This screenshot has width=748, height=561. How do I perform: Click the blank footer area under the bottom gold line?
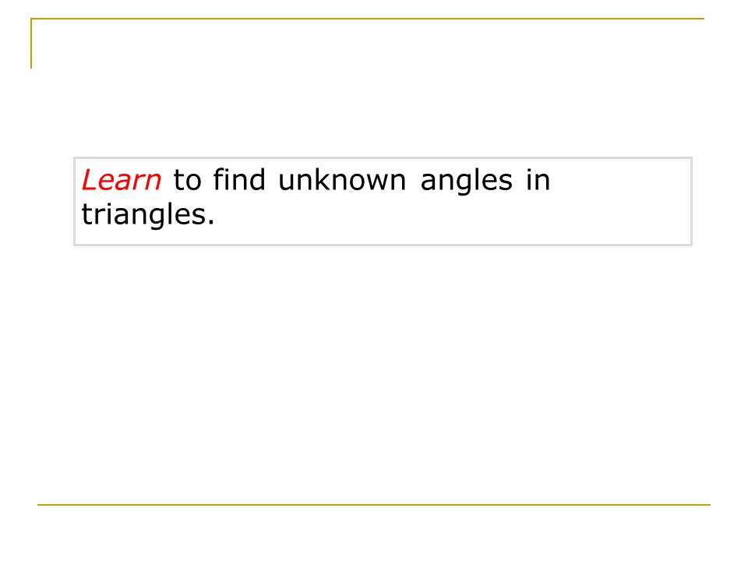click(373, 532)
